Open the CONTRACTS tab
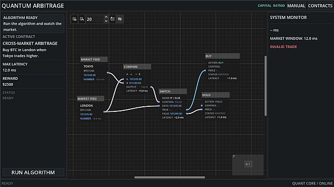The width and height of the screenshot is (334, 187). click(x=320, y=6)
